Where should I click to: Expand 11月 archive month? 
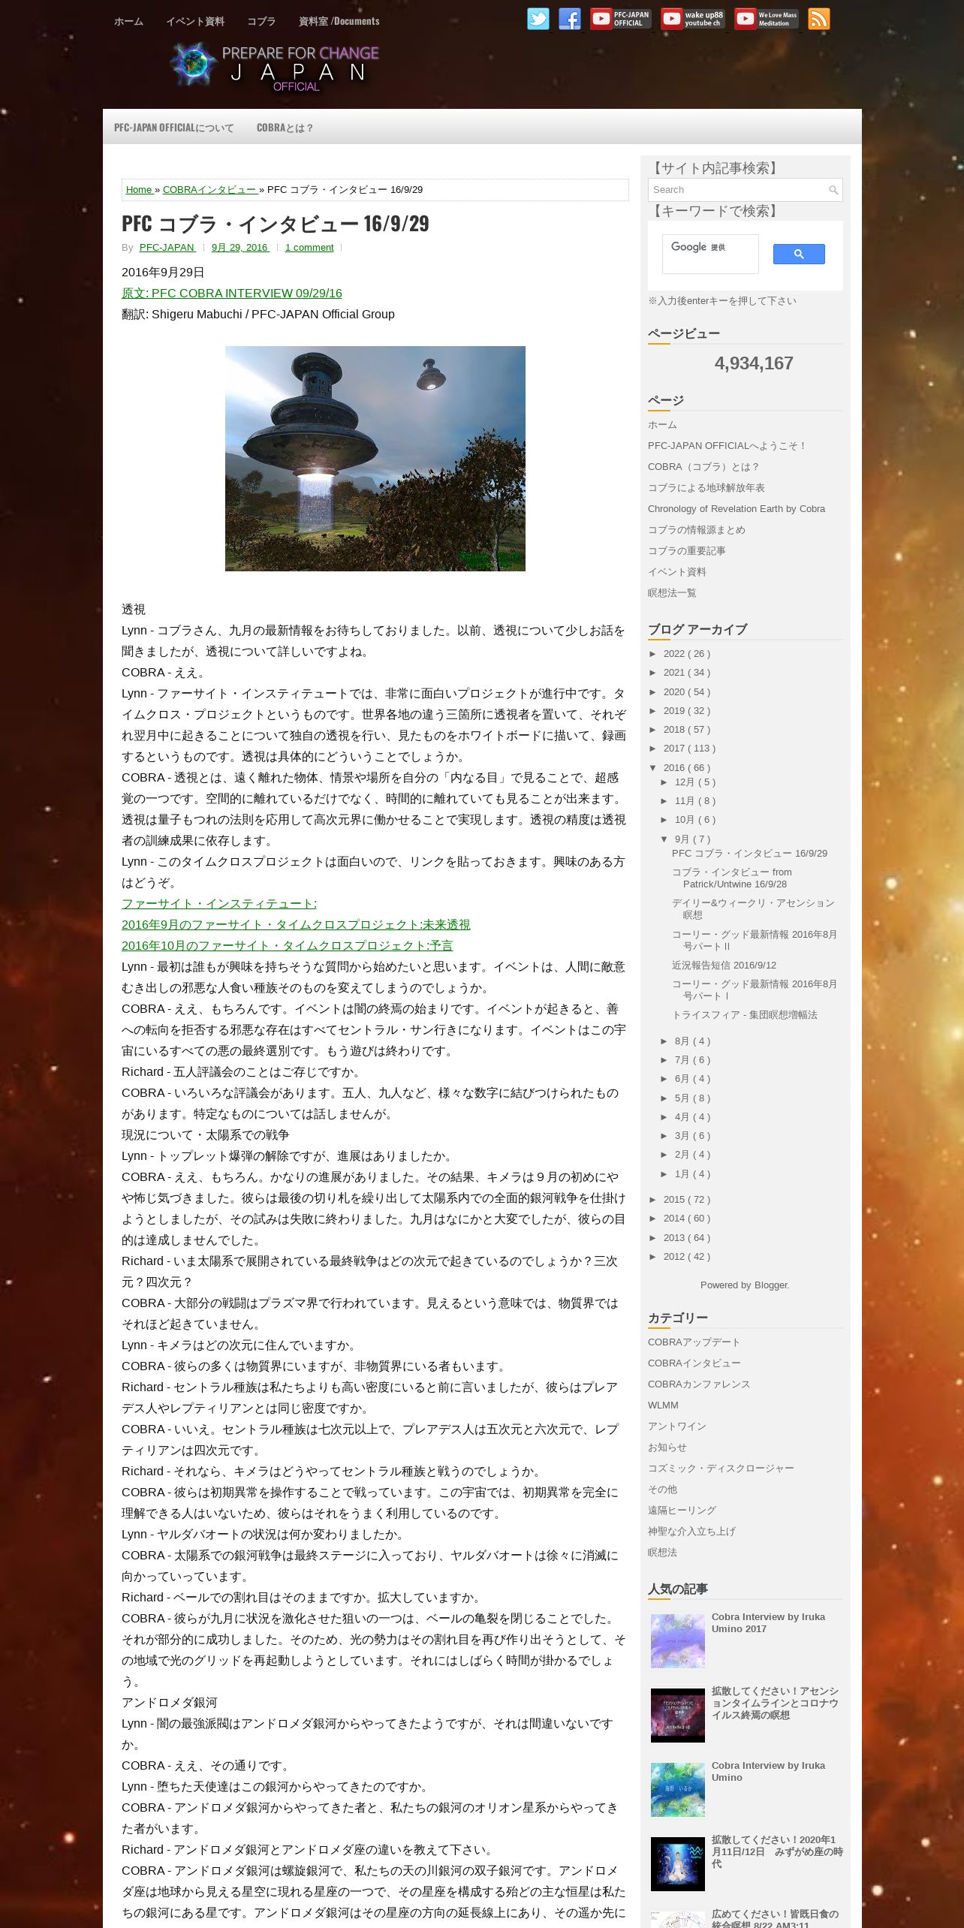click(665, 801)
